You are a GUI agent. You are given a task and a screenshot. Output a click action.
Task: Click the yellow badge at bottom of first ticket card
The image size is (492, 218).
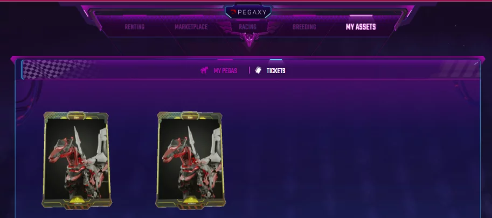77,200
